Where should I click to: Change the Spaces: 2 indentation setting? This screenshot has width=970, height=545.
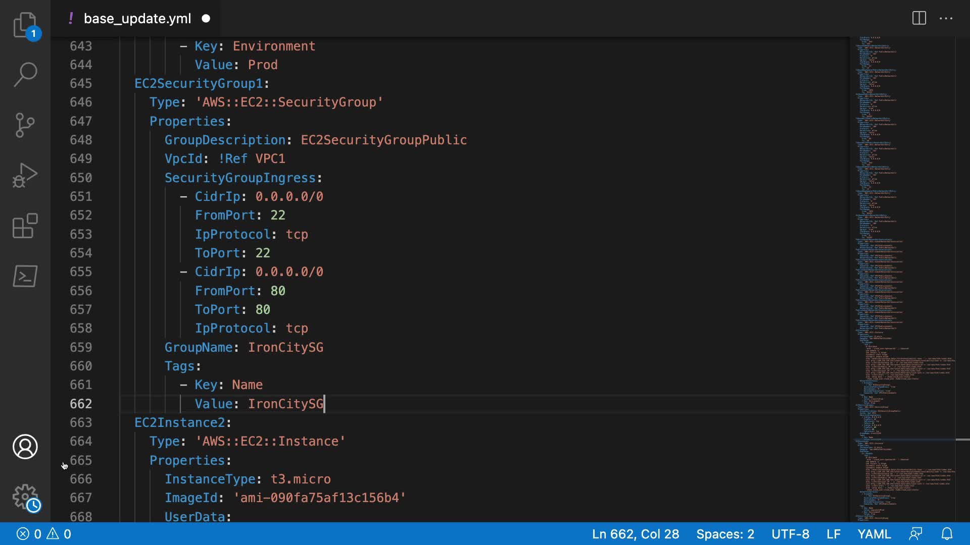point(725,534)
